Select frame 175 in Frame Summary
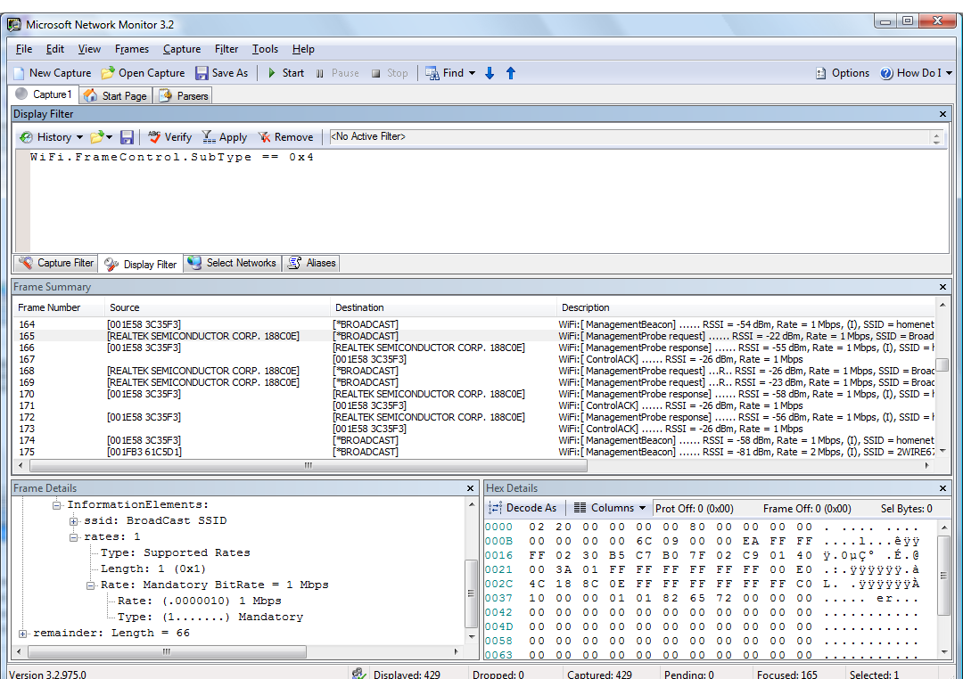963x679 pixels. [x=474, y=452]
